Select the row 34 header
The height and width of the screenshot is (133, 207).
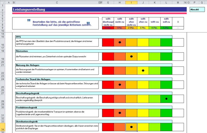[2, 129]
